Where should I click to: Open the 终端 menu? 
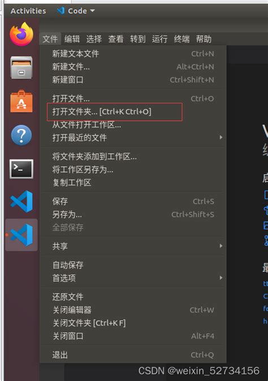(x=181, y=39)
